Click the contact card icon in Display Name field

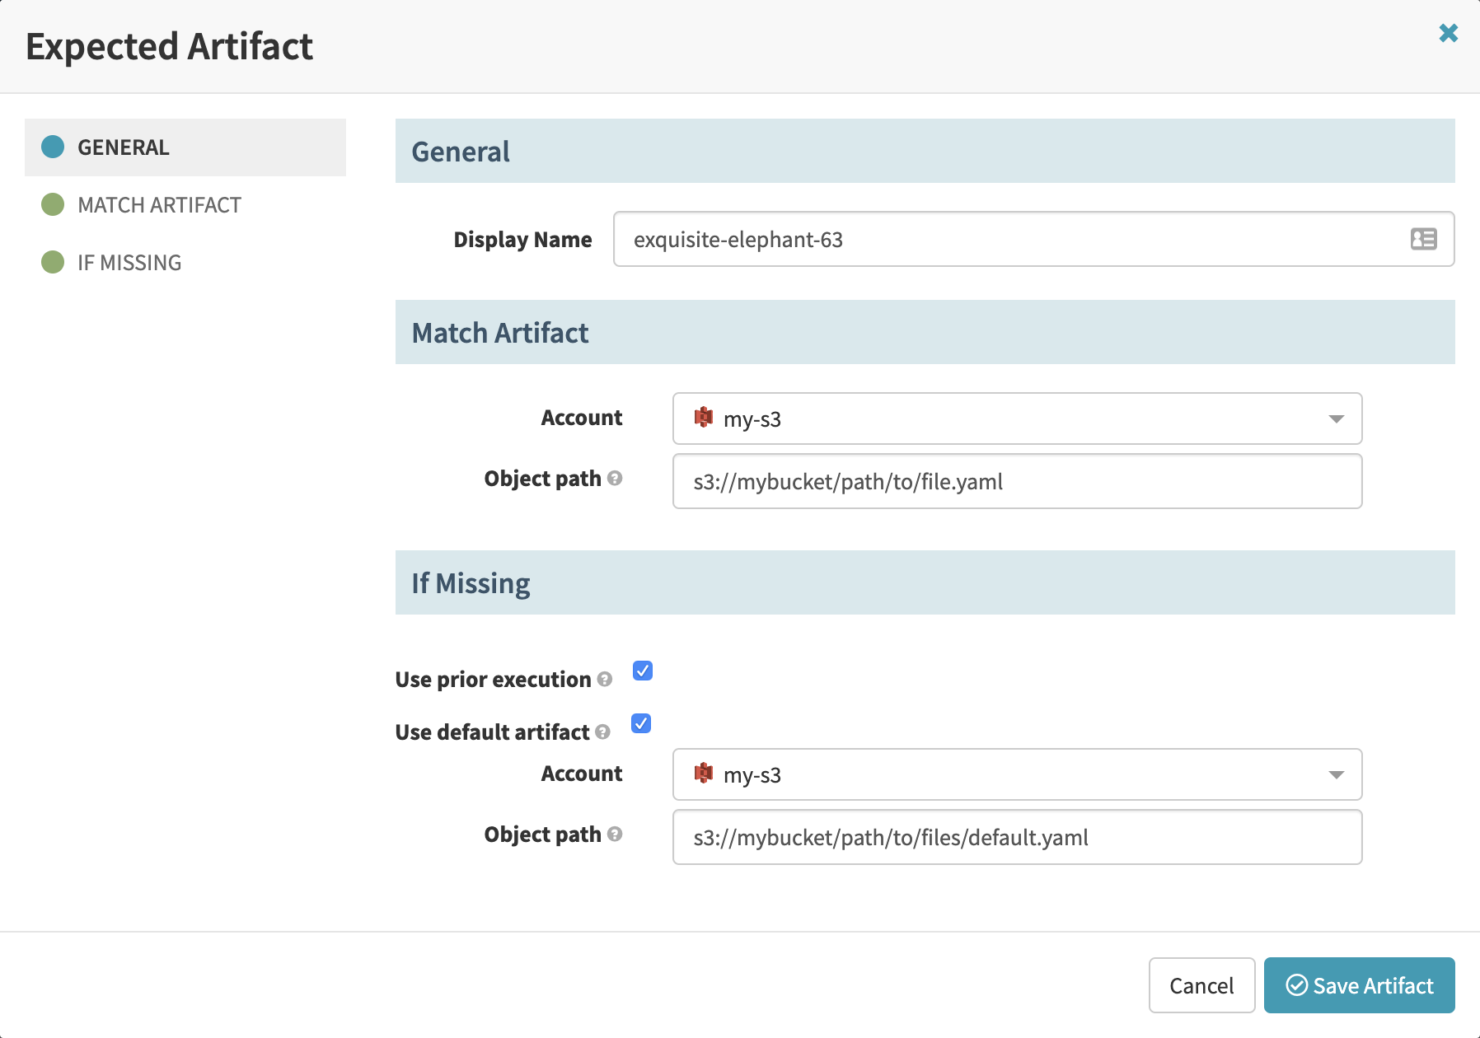1423,239
